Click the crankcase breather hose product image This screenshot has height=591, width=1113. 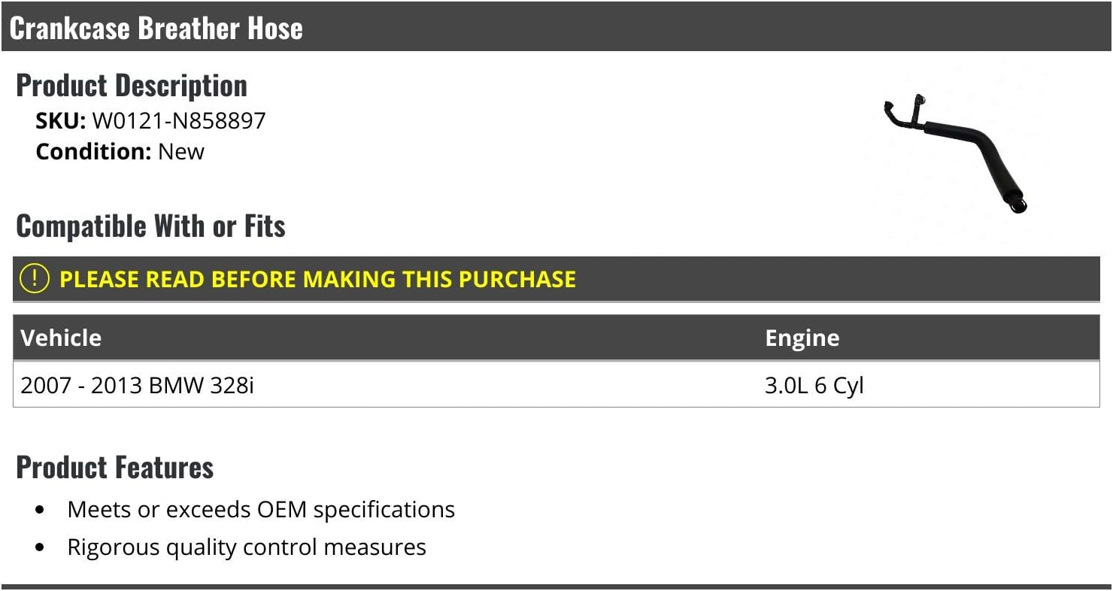tap(954, 153)
